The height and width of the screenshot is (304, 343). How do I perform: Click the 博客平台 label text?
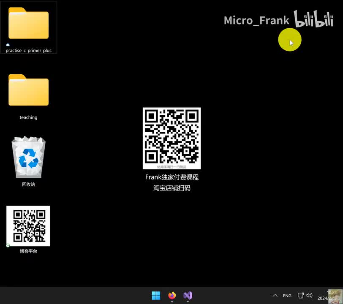(28, 251)
